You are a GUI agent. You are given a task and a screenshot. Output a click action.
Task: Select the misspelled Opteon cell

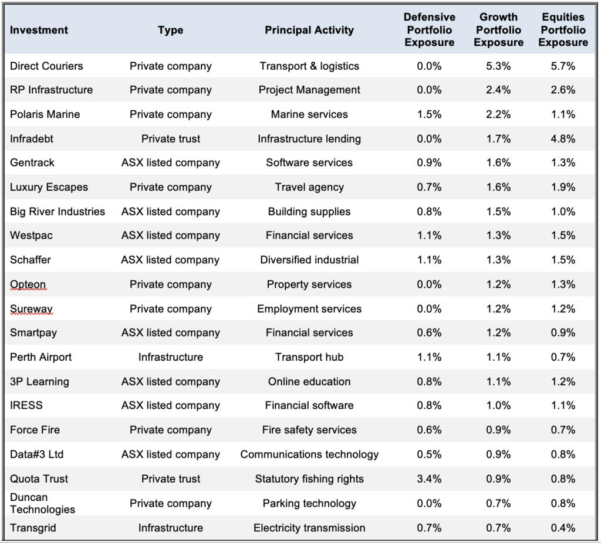coord(28,284)
